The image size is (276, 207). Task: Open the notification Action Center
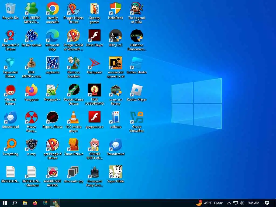pyautogui.click(x=267, y=203)
